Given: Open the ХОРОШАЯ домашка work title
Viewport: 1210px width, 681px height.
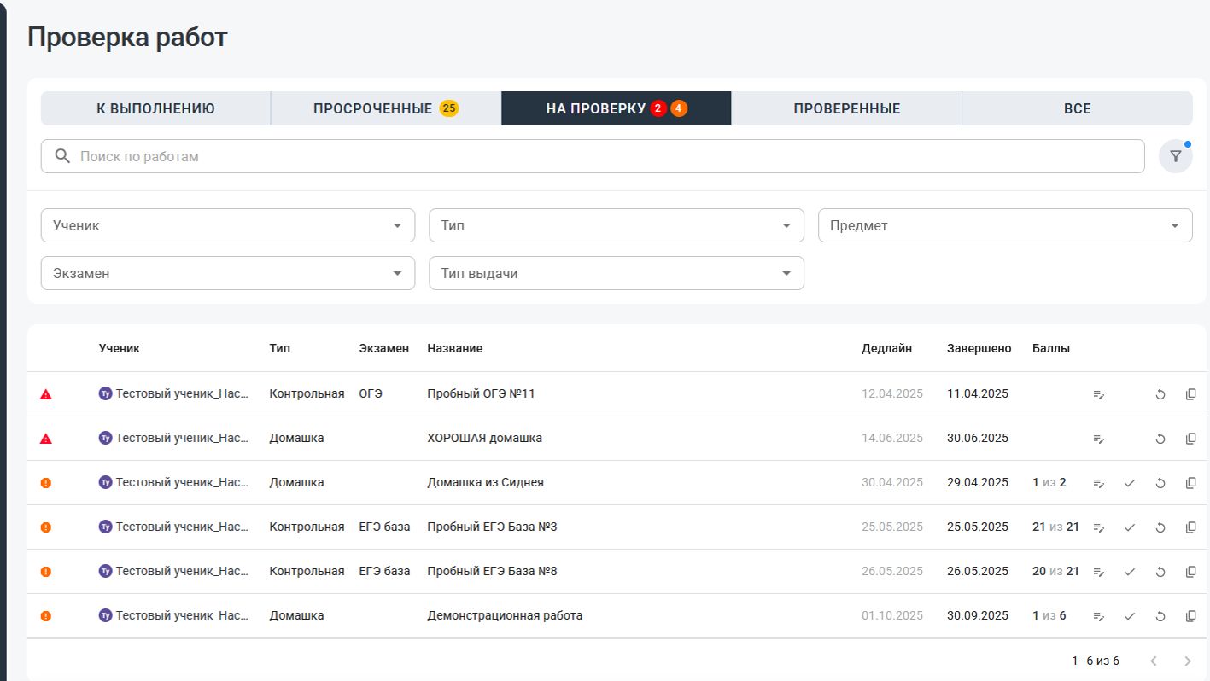Looking at the screenshot, I should (x=484, y=439).
